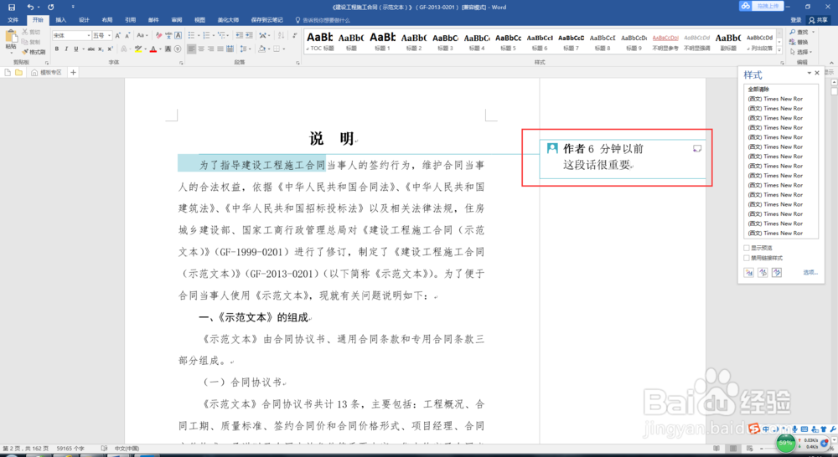838x457 pixels.
Task: Decrease font size with the shrink A icon
Action: [x=127, y=35]
